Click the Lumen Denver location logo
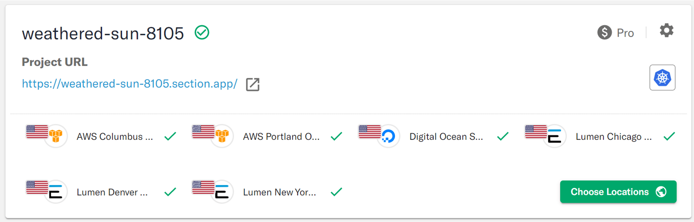The width and height of the screenshot is (694, 222). pos(56,192)
